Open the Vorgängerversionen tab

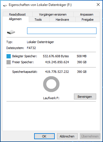[53, 14]
